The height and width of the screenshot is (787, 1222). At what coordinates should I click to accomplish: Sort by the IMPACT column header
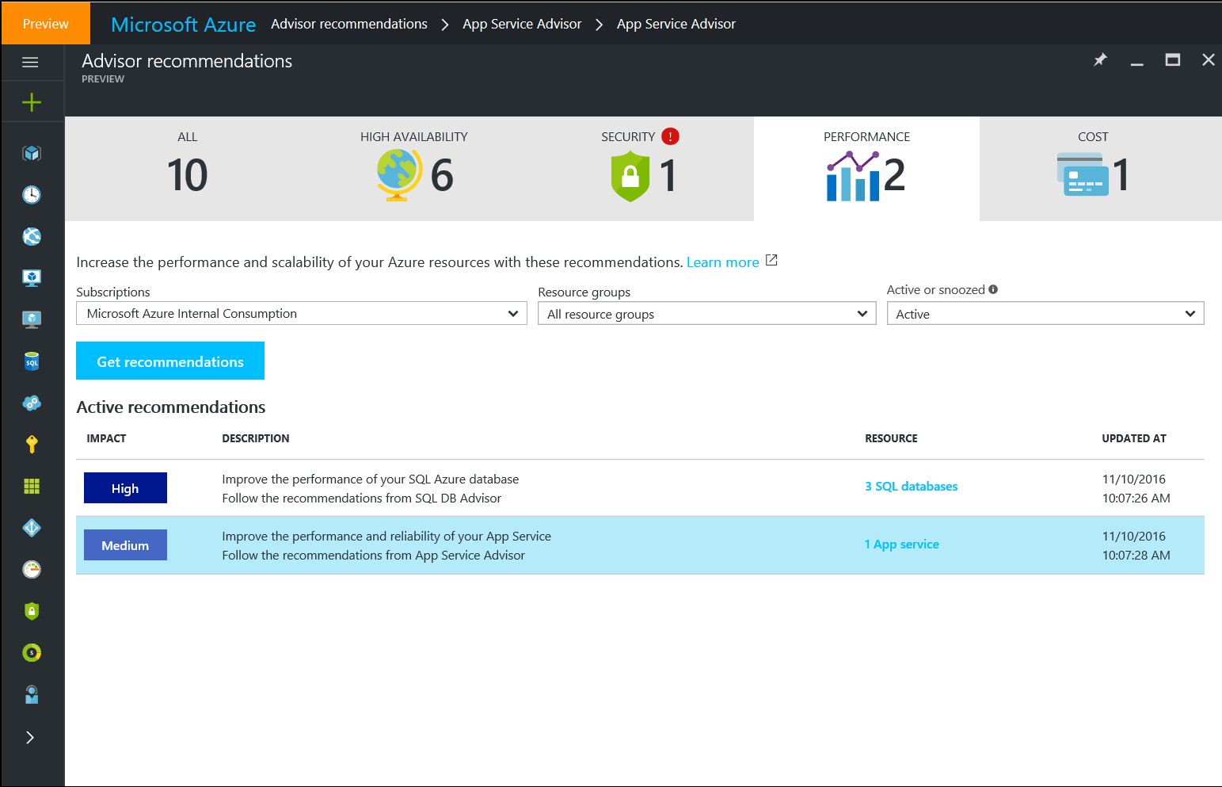coord(106,438)
